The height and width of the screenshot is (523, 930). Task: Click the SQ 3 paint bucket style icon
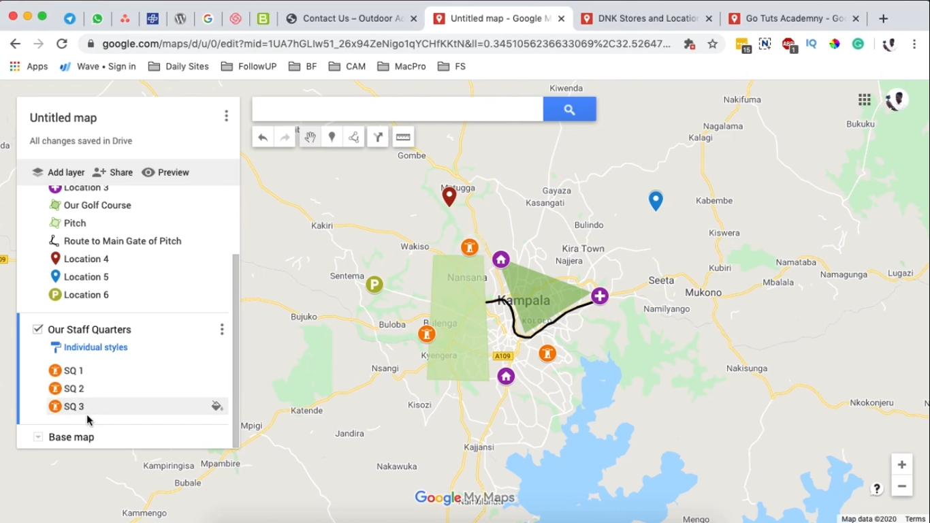217,407
